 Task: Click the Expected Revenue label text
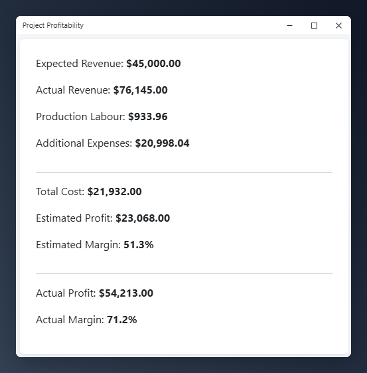(x=80, y=64)
